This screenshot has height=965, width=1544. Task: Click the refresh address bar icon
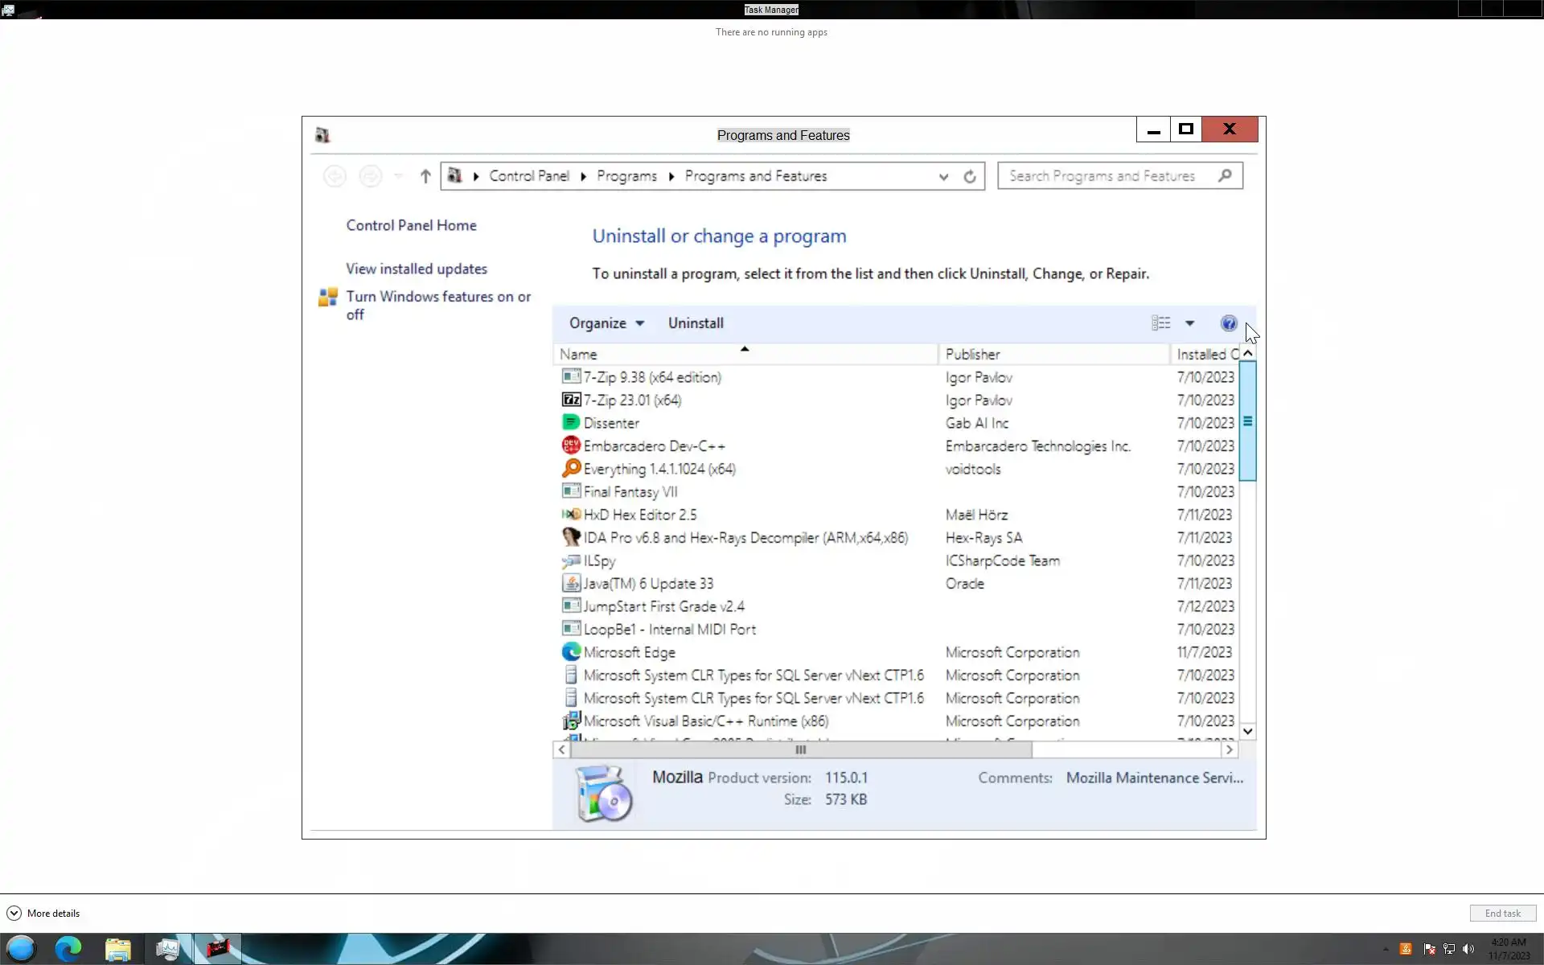970,176
